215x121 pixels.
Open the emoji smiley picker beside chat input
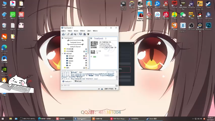[x=117, y=86]
